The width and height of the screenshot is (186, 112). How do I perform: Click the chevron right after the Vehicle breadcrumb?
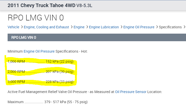(22, 27)
